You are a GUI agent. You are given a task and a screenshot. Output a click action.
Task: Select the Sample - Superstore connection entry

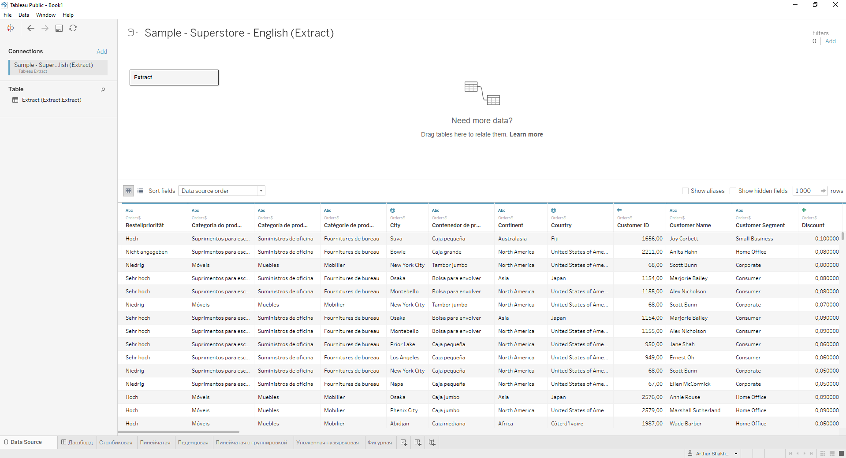(58, 67)
